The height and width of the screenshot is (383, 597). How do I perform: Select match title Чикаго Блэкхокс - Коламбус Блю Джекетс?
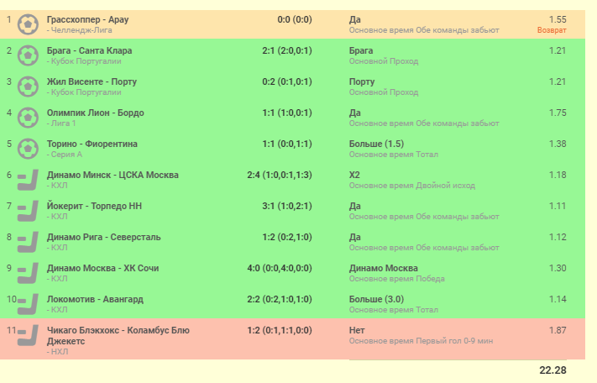click(118, 335)
